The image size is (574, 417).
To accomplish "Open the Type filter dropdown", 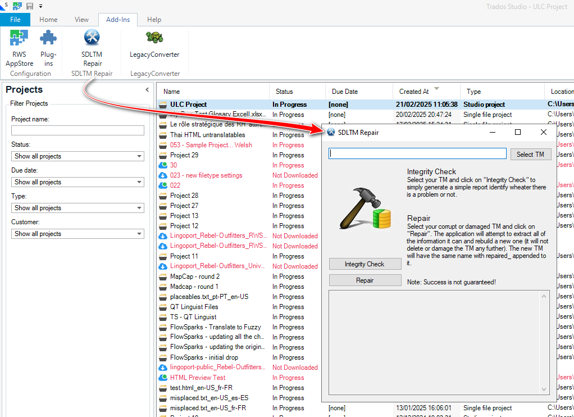I will (78, 208).
